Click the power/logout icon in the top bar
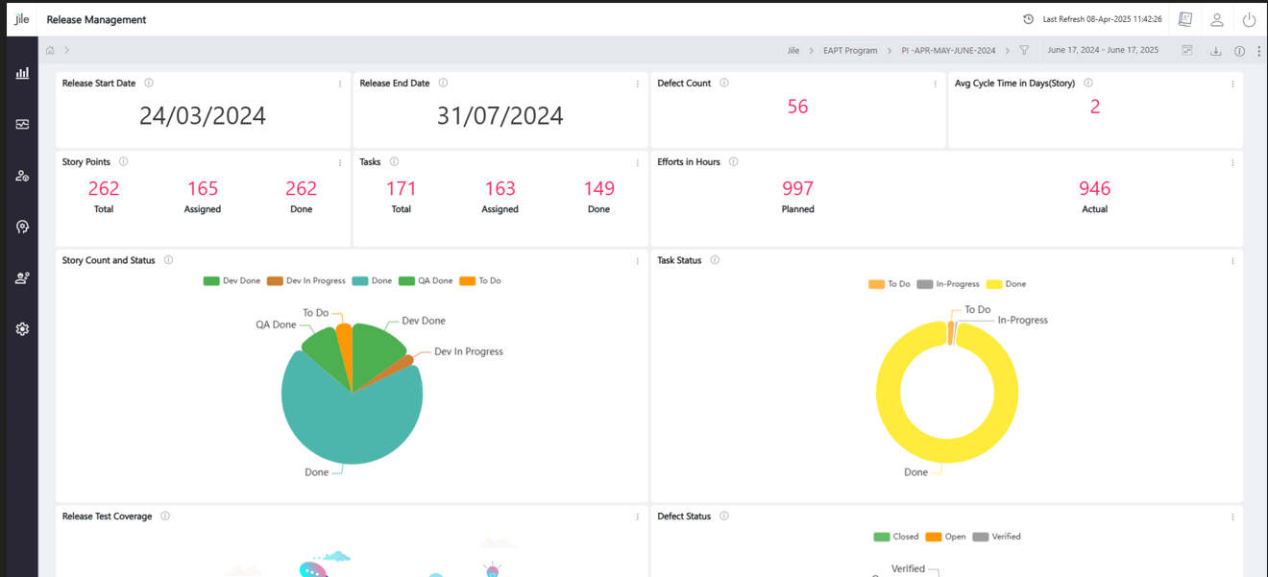 [x=1249, y=19]
